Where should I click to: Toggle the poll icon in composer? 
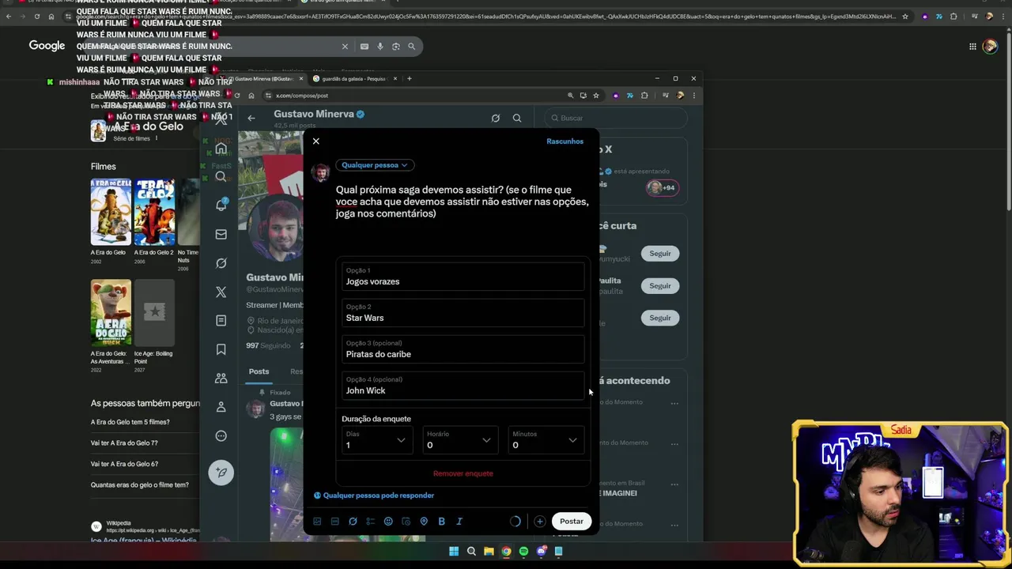[371, 522]
